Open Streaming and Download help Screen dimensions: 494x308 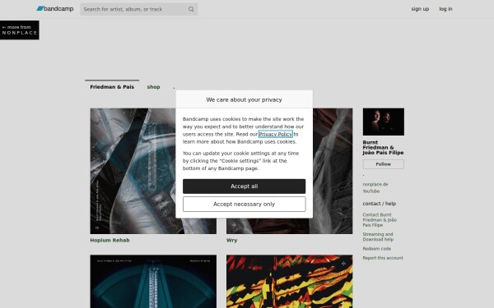[x=378, y=237]
